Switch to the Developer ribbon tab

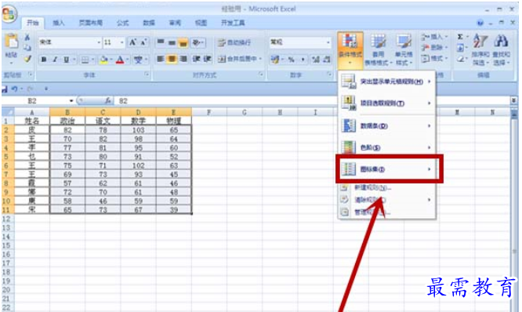coord(233,23)
